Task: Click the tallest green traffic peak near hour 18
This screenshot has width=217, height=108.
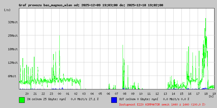Action: tap(206, 28)
